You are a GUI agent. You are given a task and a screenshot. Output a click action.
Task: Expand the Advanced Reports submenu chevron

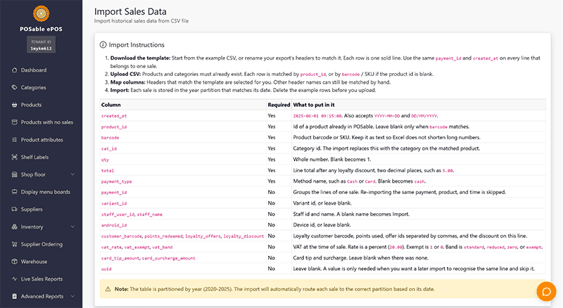coord(72,296)
